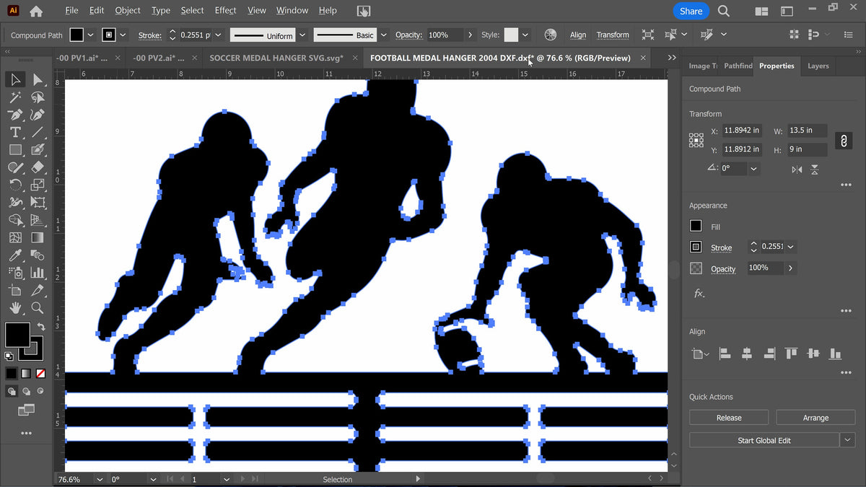This screenshot has height=487, width=866.
Task: Click the Transform link in control bar
Action: click(x=613, y=35)
